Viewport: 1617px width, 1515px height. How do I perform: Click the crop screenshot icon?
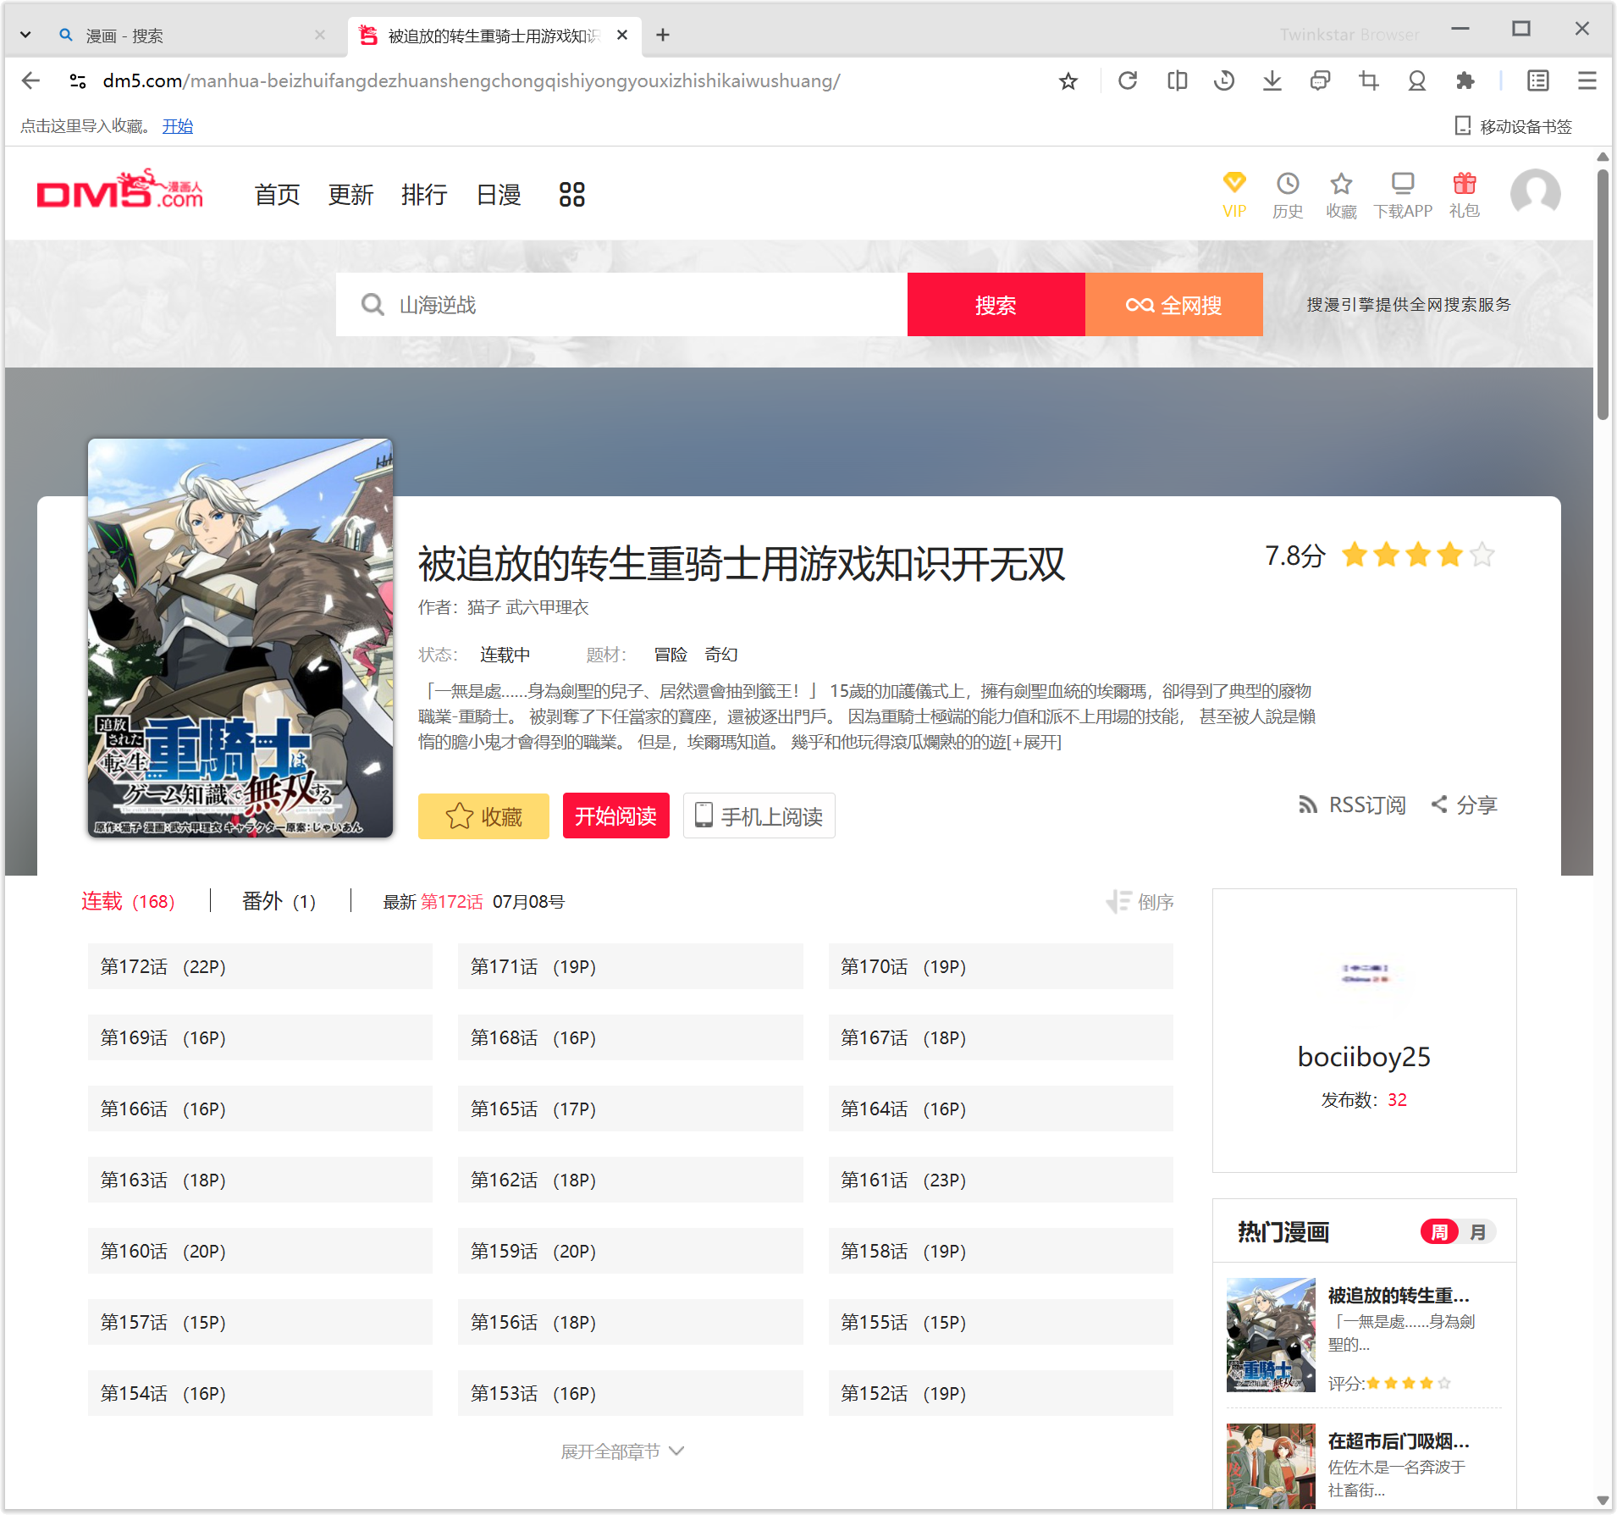tap(1368, 80)
